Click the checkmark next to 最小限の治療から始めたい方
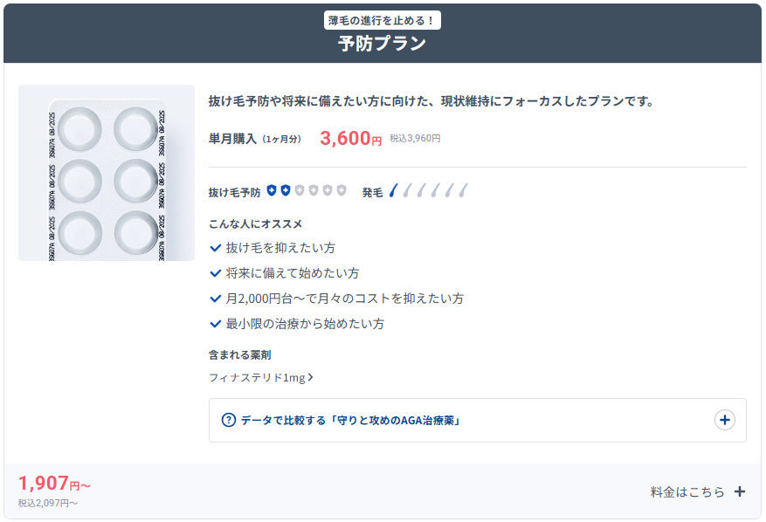This screenshot has height=522, width=766. [x=216, y=324]
